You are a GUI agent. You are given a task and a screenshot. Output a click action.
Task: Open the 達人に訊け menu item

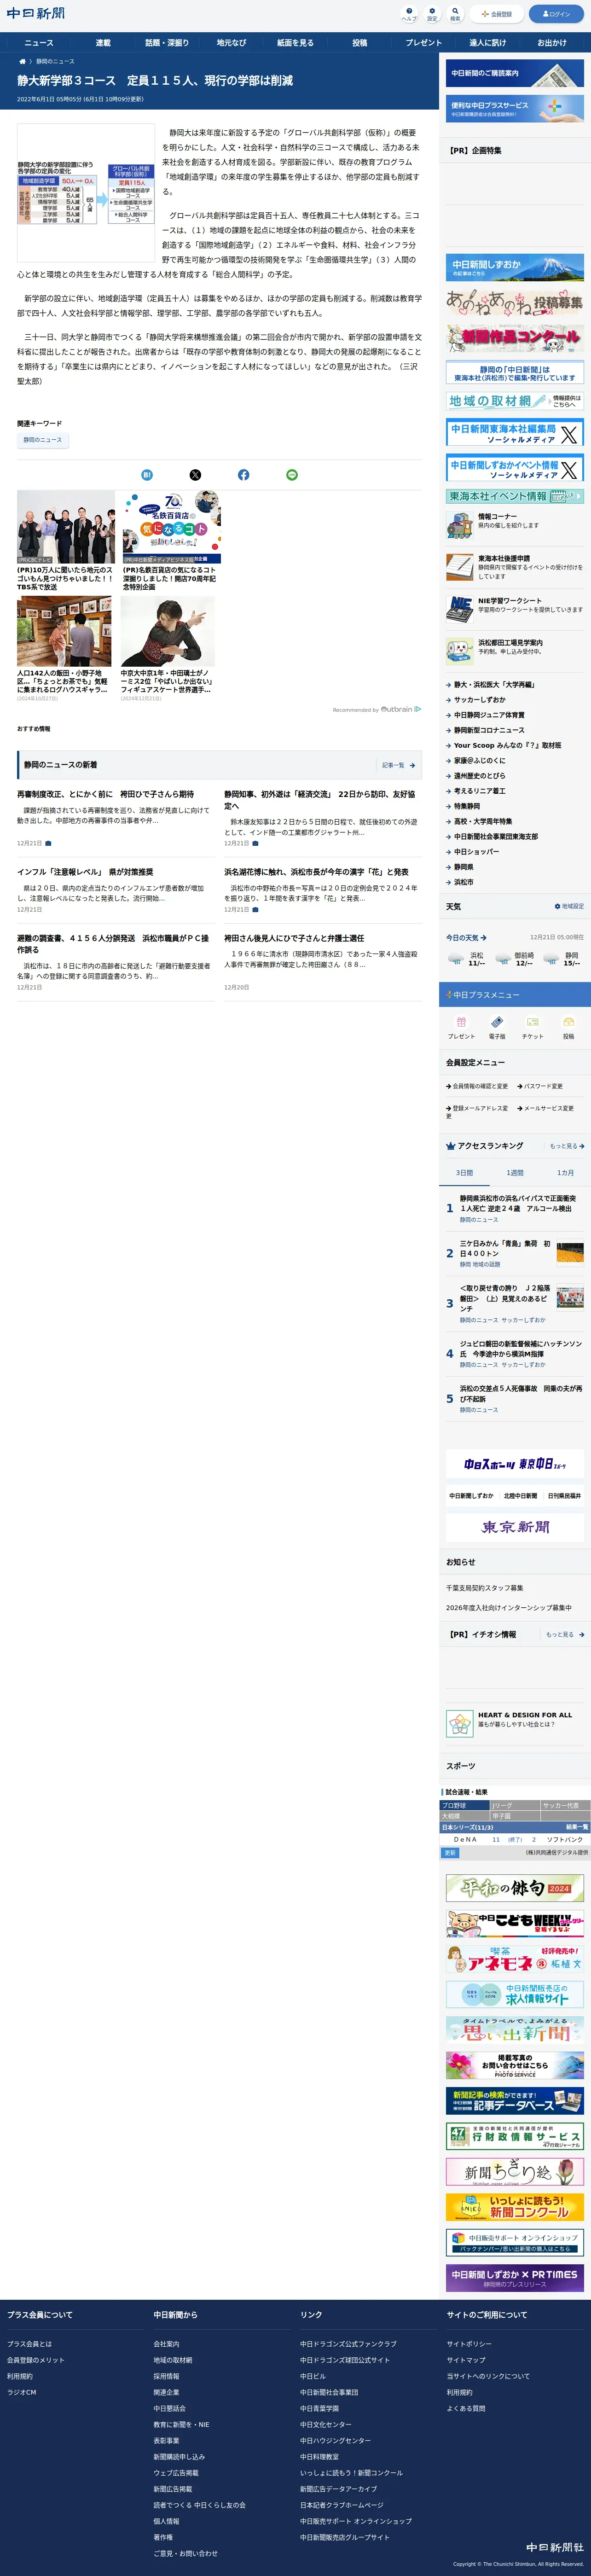(x=488, y=43)
